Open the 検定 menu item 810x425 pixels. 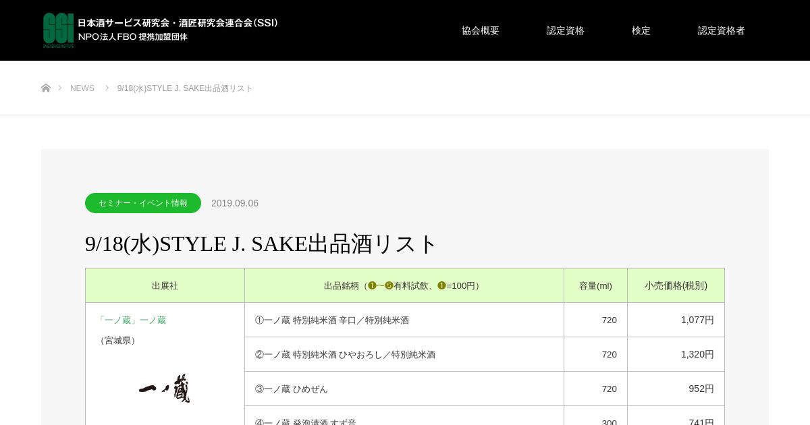click(641, 30)
